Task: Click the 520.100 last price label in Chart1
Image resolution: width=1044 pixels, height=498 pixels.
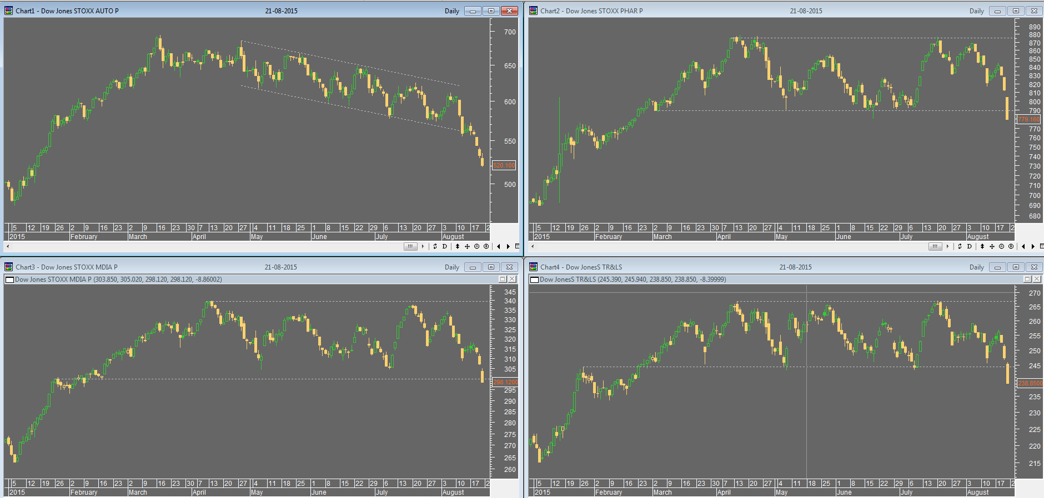Action: coord(504,165)
